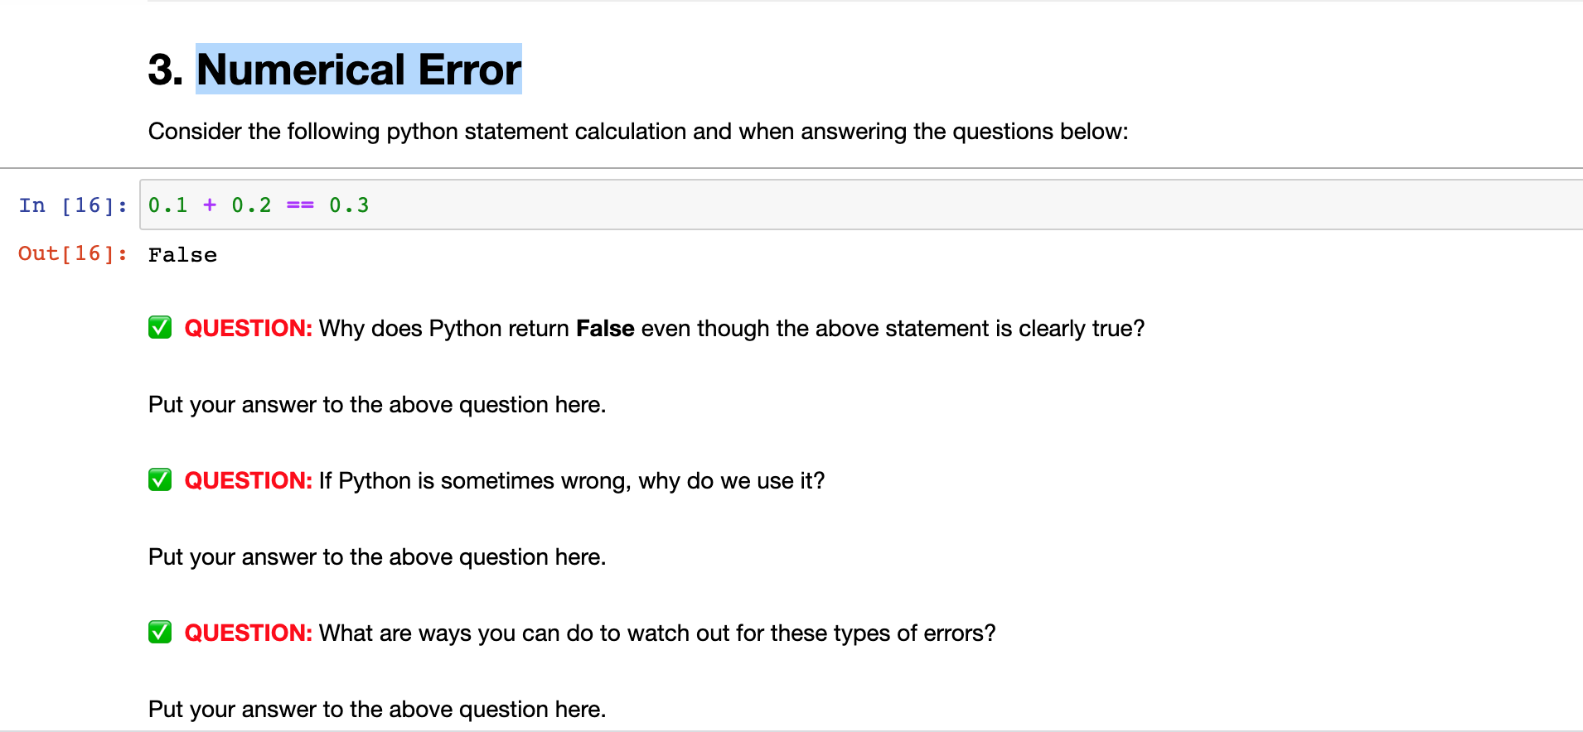The image size is (1583, 732).
Task: Click the '+' operator in the code cell
Action: [x=210, y=205]
